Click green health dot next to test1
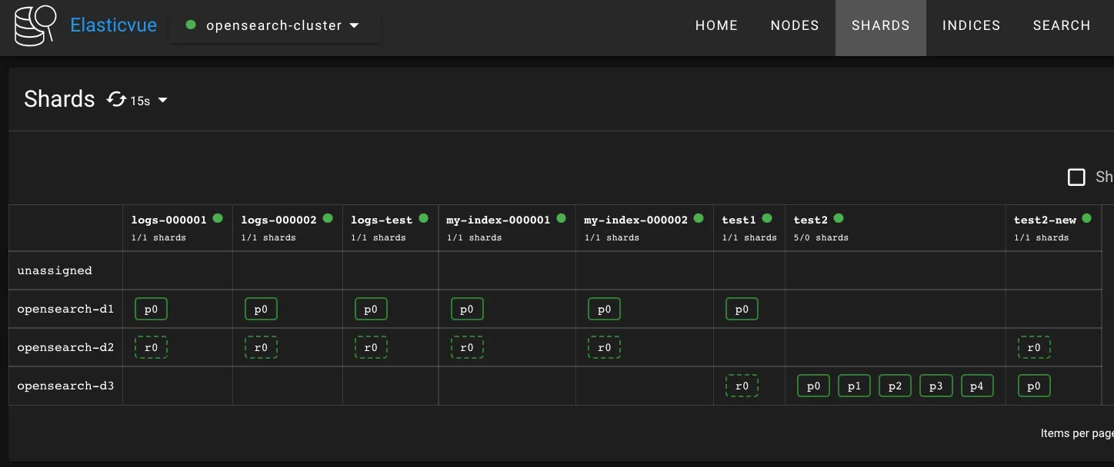 click(x=766, y=218)
